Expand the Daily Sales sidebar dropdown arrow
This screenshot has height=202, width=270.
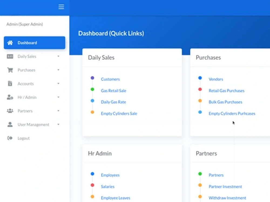coord(58,56)
